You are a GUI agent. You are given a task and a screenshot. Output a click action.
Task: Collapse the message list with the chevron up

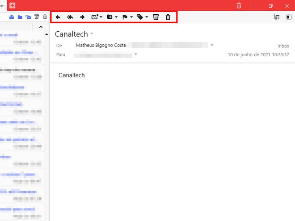(x=41, y=27)
